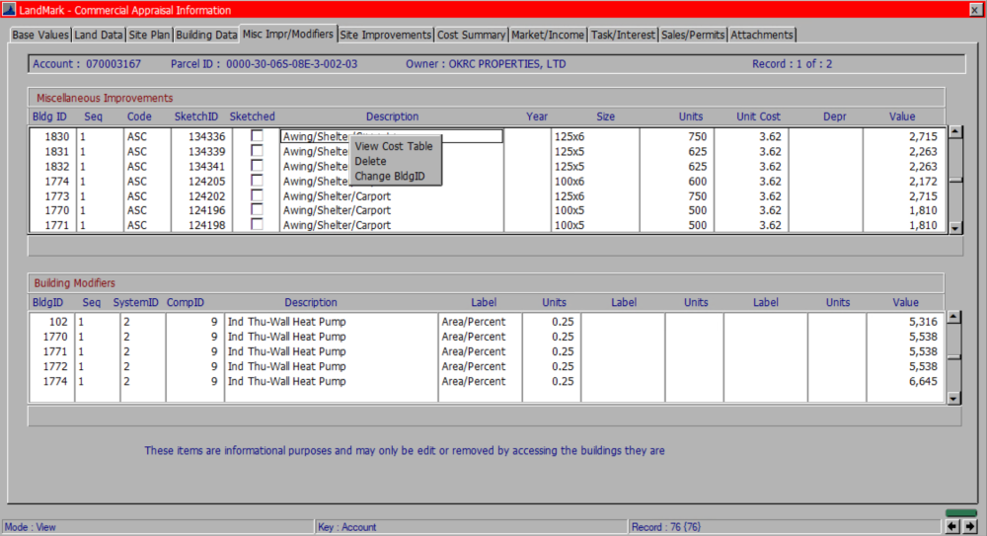Click the Description field for Bldg 1830
Viewport: 987px width, 536px height.
click(392, 136)
